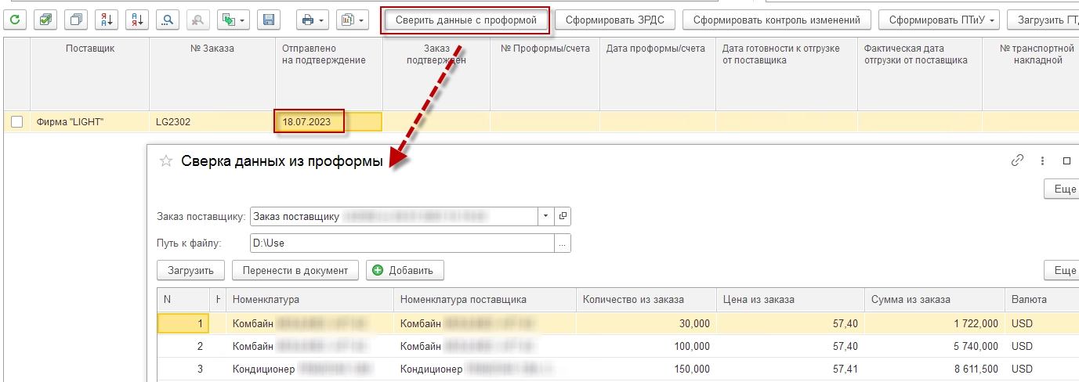The width and height of the screenshot is (1079, 382).
Task: Click the Путь к файлу input field
Action: (402, 243)
